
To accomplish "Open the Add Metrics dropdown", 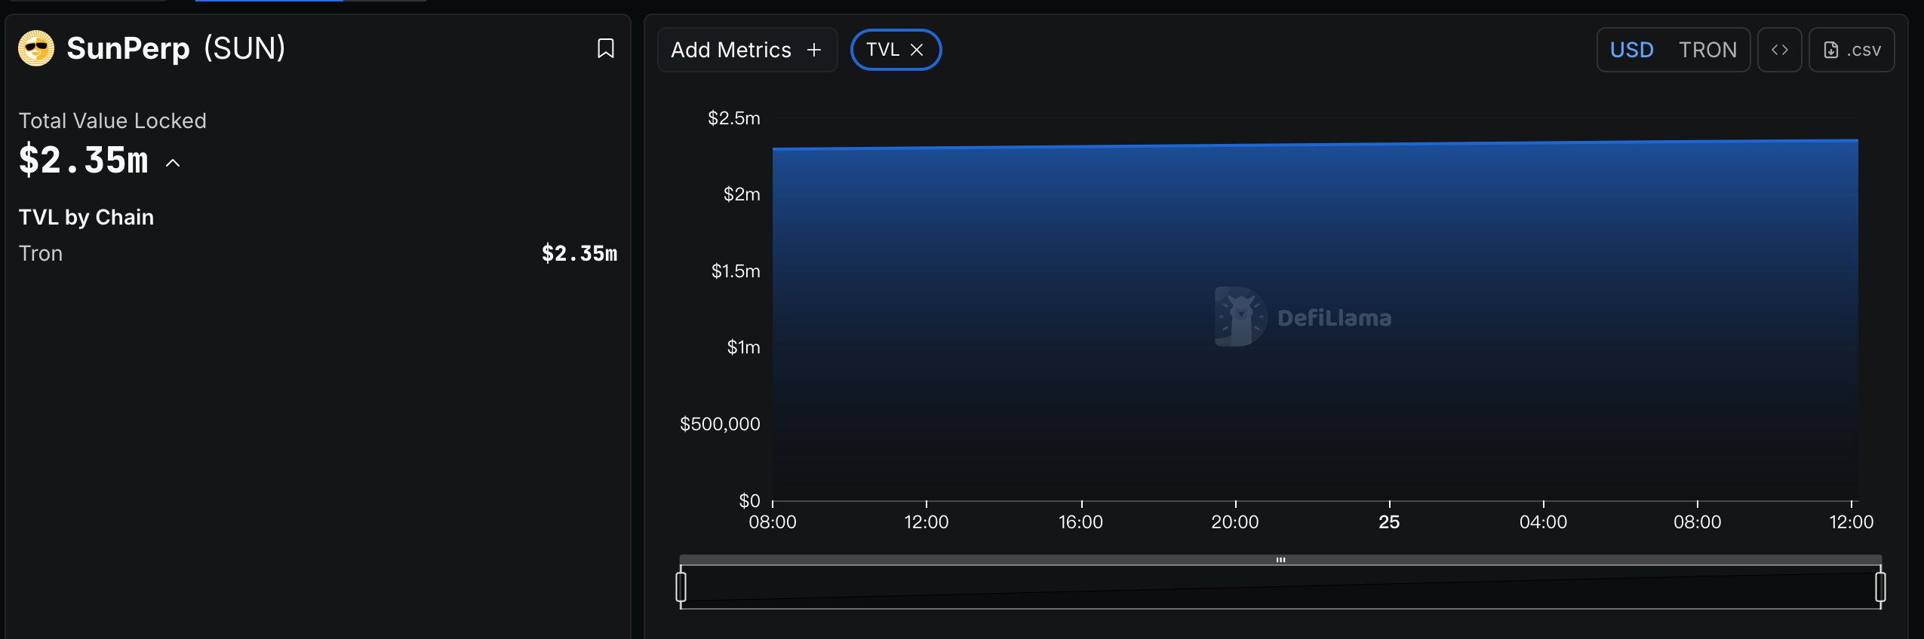I will pyautogui.click(x=746, y=50).
